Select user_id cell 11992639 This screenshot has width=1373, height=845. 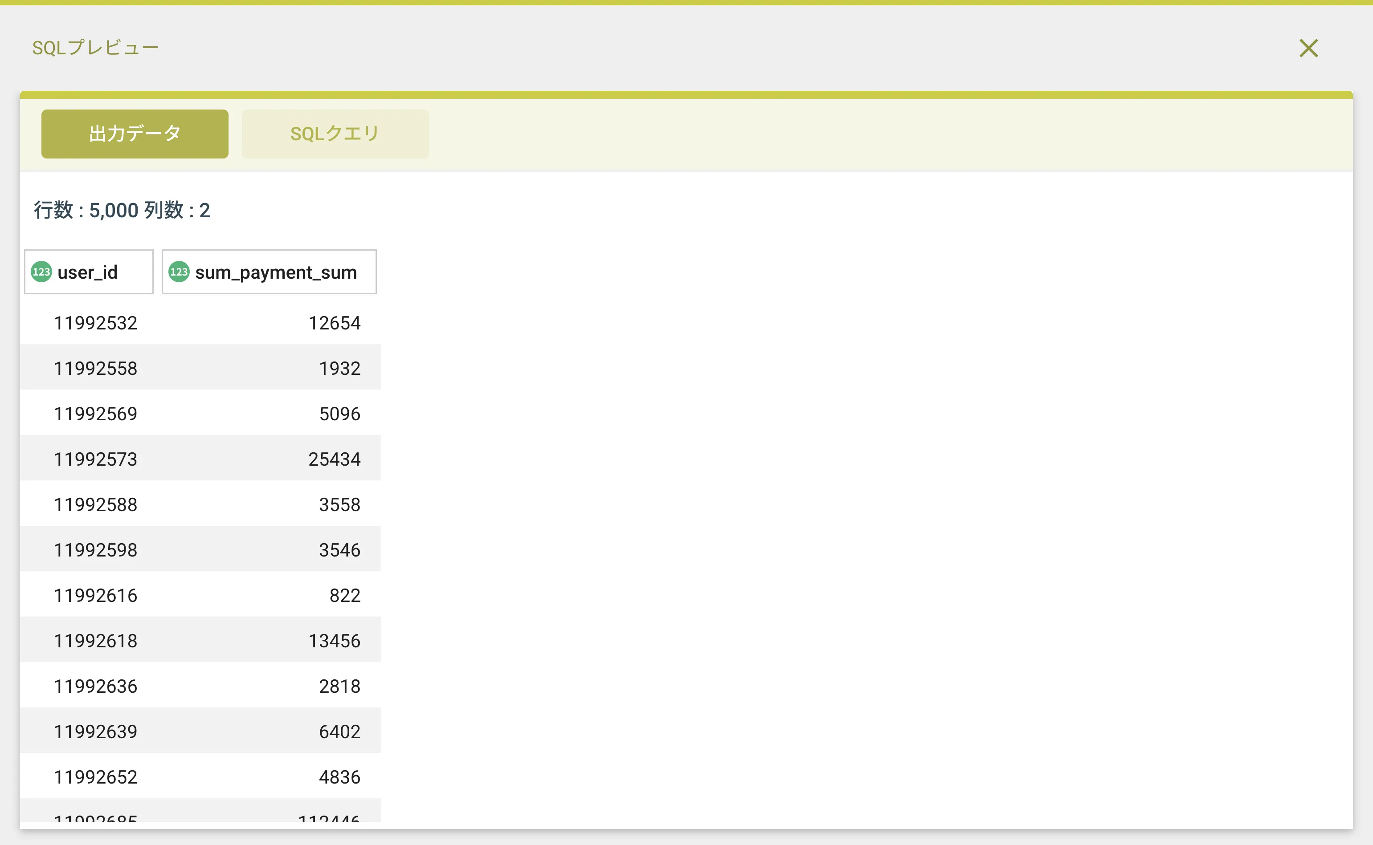96,731
